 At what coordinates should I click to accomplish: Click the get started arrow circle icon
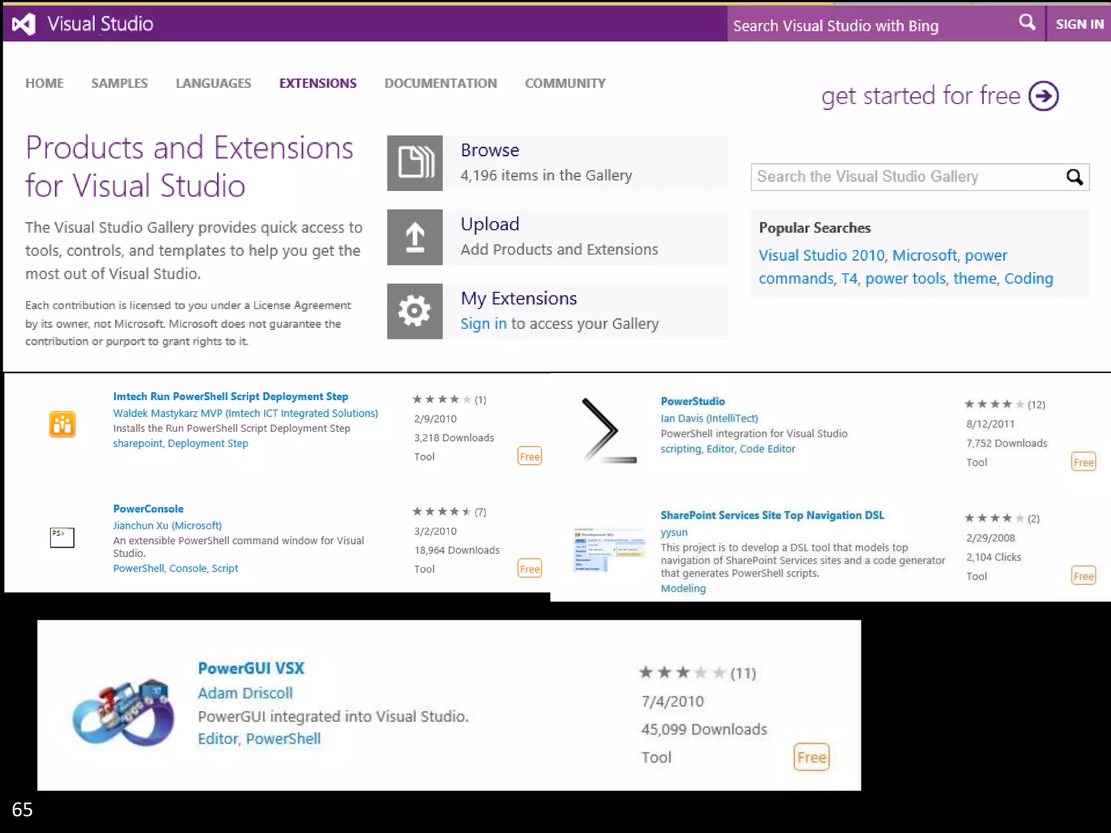1044,96
